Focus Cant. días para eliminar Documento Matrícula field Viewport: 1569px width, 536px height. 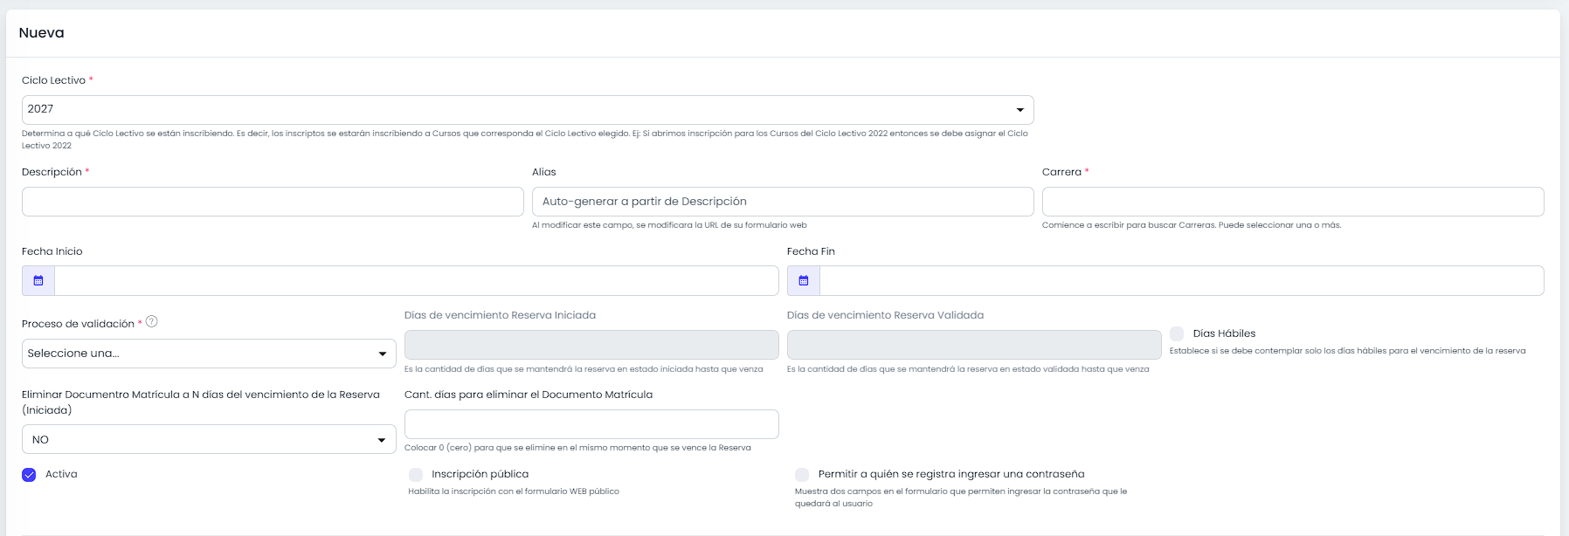coord(591,424)
